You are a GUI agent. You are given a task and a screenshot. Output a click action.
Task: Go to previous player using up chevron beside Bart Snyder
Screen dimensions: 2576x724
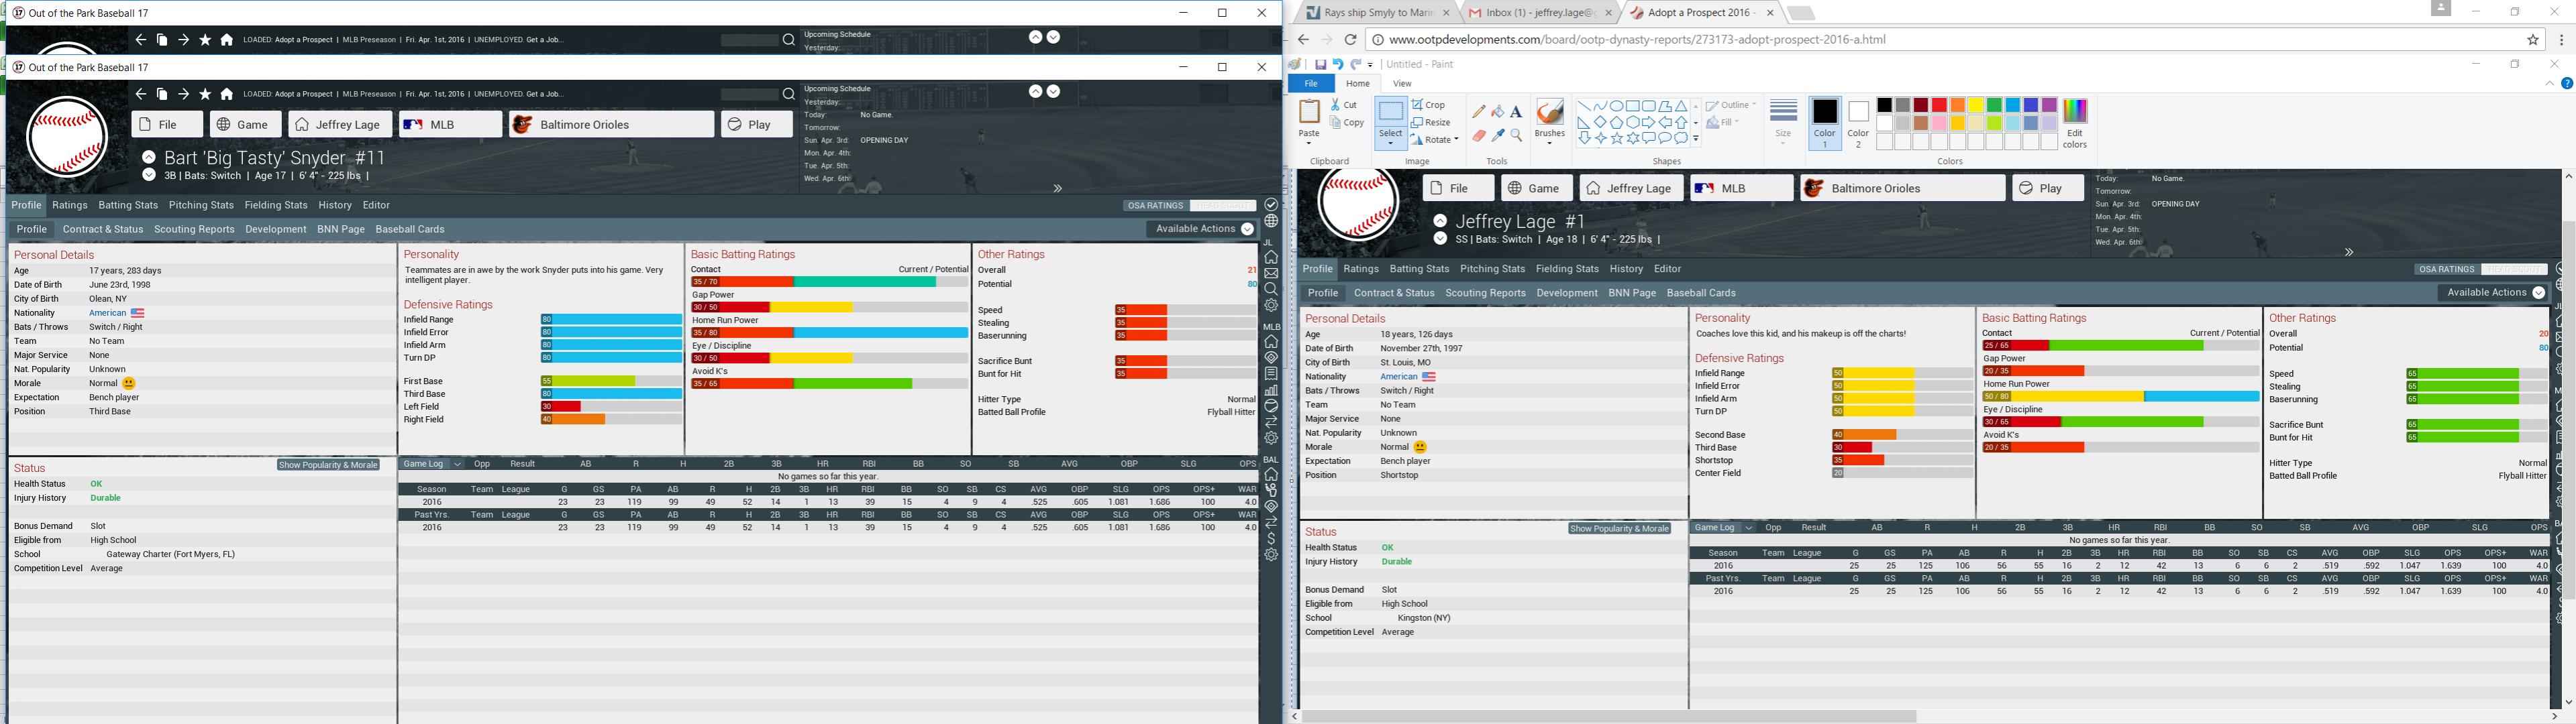click(149, 157)
